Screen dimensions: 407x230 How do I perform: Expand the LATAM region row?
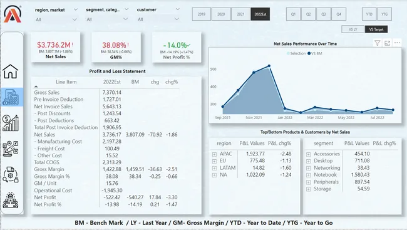point(214,168)
